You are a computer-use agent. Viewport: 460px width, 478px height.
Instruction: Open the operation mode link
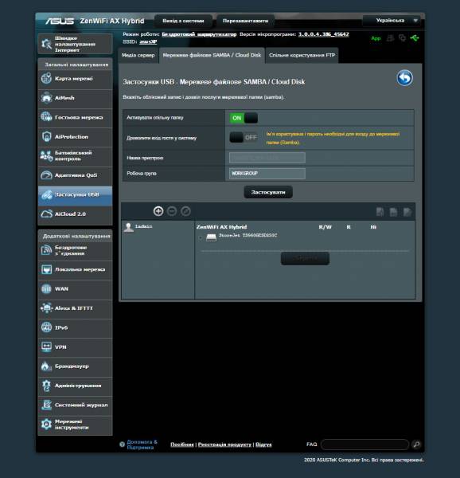[x=199, y=34]
